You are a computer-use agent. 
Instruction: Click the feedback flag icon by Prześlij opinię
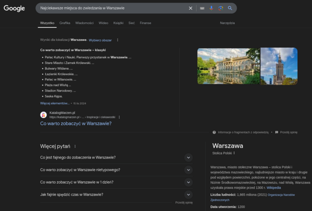(x=277, y=132)
